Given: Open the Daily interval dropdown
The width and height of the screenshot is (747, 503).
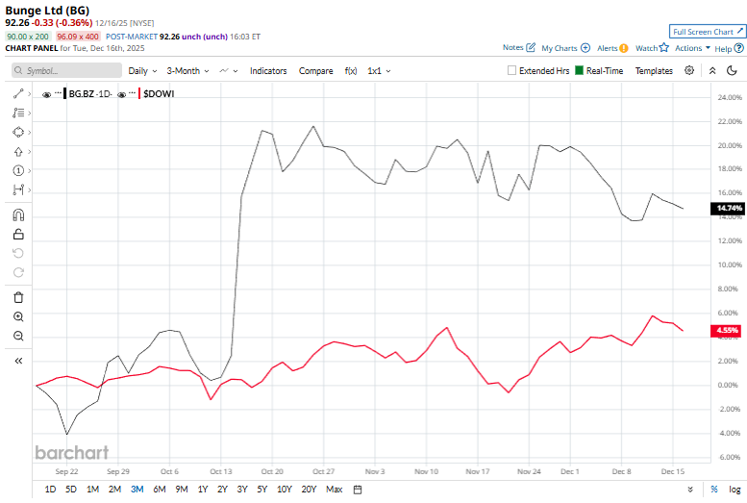Looking at the screenshot, I should click(x=142, y=71).
